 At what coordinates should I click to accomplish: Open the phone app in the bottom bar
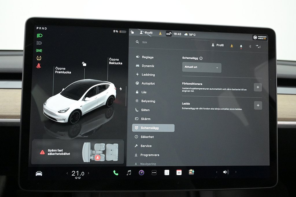pos(116,173)
